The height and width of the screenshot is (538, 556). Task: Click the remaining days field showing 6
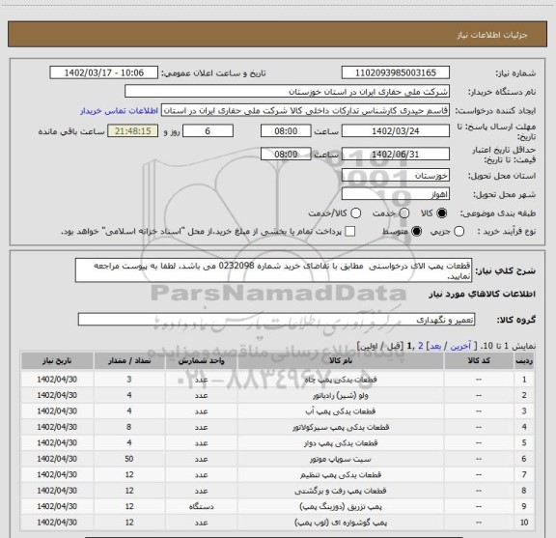pos(208,131)
